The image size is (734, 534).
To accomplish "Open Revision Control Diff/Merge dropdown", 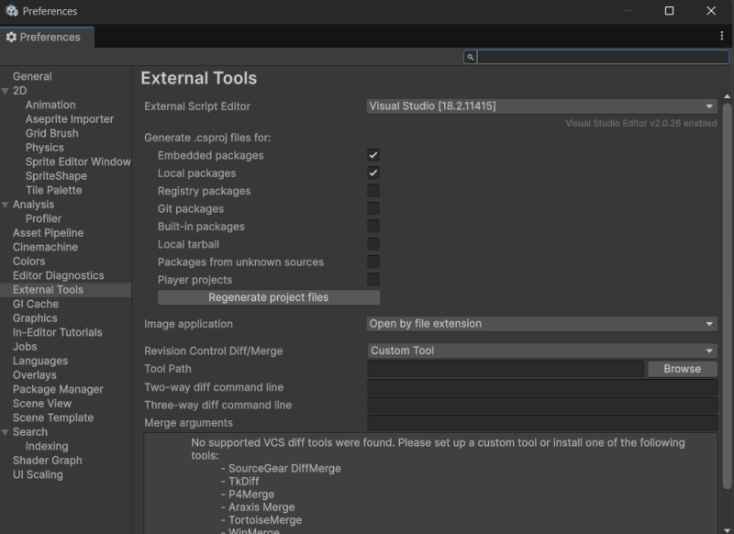I will tap(542, 350).
